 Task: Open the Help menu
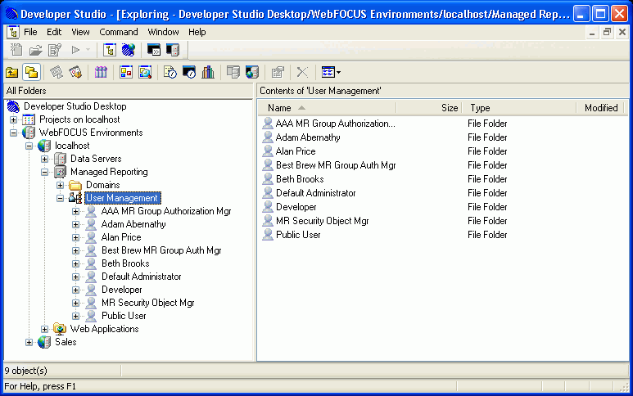197,32
